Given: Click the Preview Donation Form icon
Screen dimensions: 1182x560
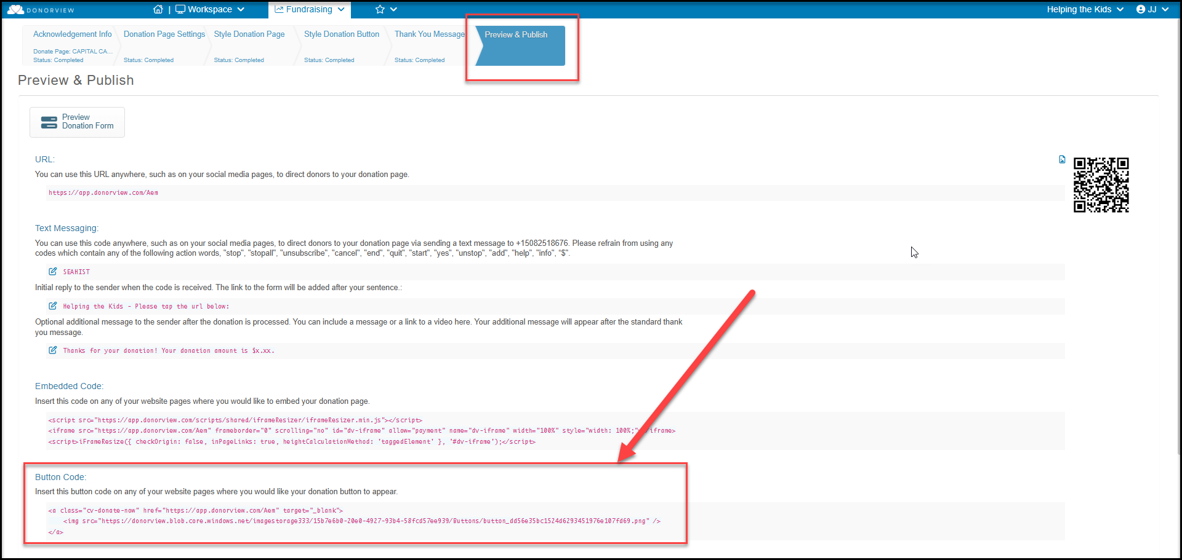Looking at the screenshot, I should (x=49, y=122).
